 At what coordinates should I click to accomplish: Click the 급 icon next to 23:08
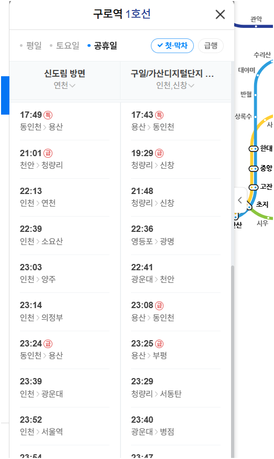(159, 305)
